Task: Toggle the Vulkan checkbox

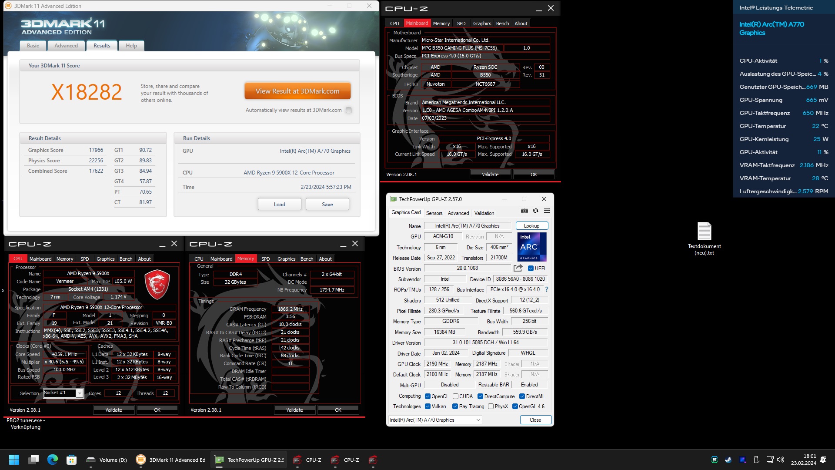Action: 428,406
